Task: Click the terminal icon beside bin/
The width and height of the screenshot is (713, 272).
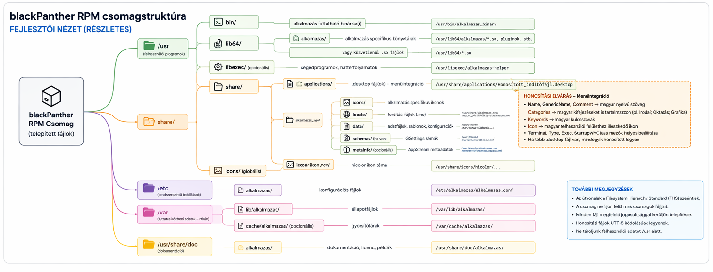Action: [218, 22]
